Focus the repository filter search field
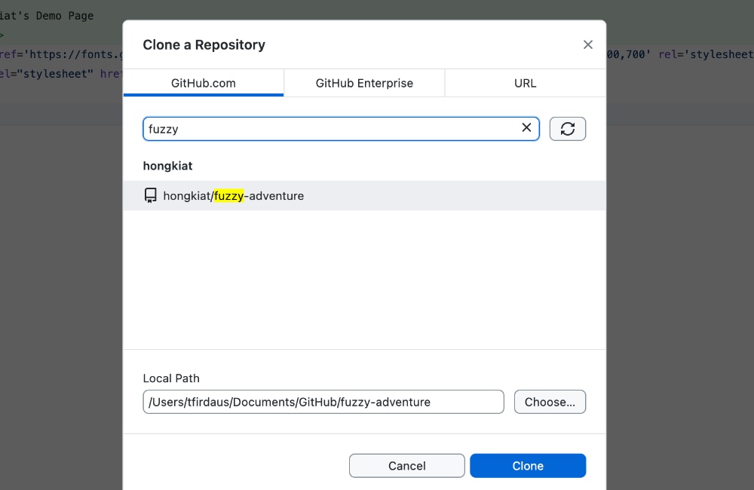Screen dimensions: 754x490 click(x=341, y=129)
